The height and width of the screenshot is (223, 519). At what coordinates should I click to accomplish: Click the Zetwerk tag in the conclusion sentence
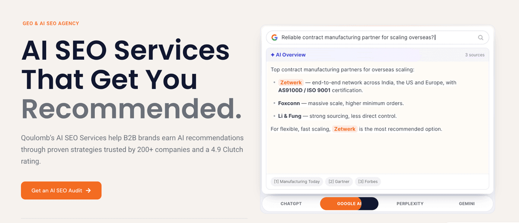coord(345,129)
